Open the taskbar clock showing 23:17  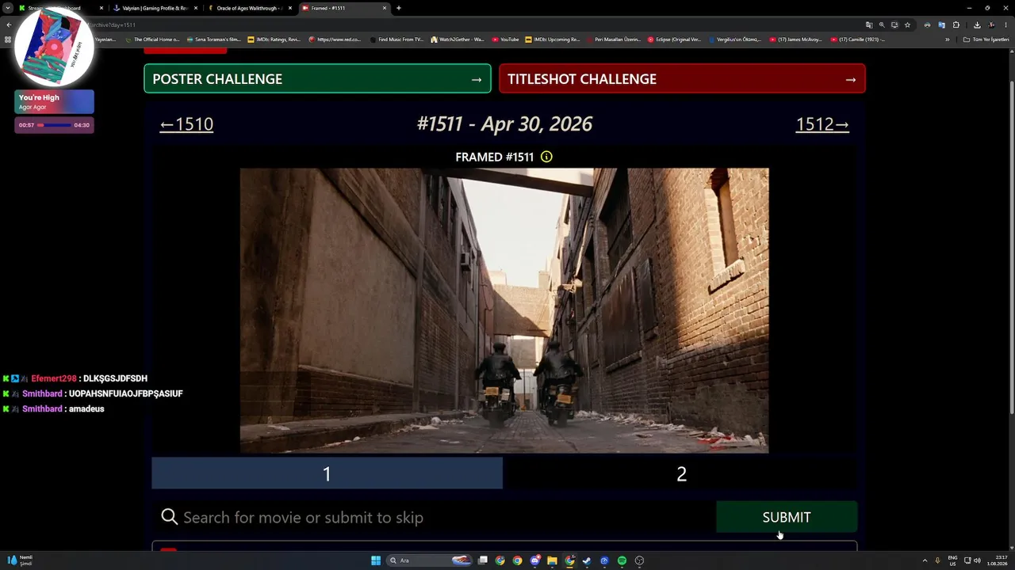pyautogui.click(x=997, y=560)
